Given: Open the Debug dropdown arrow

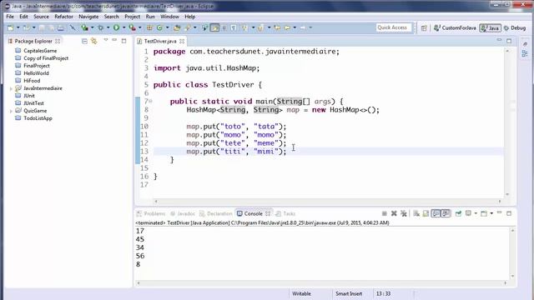Looking at the screenshot, I should click(108, 27).
